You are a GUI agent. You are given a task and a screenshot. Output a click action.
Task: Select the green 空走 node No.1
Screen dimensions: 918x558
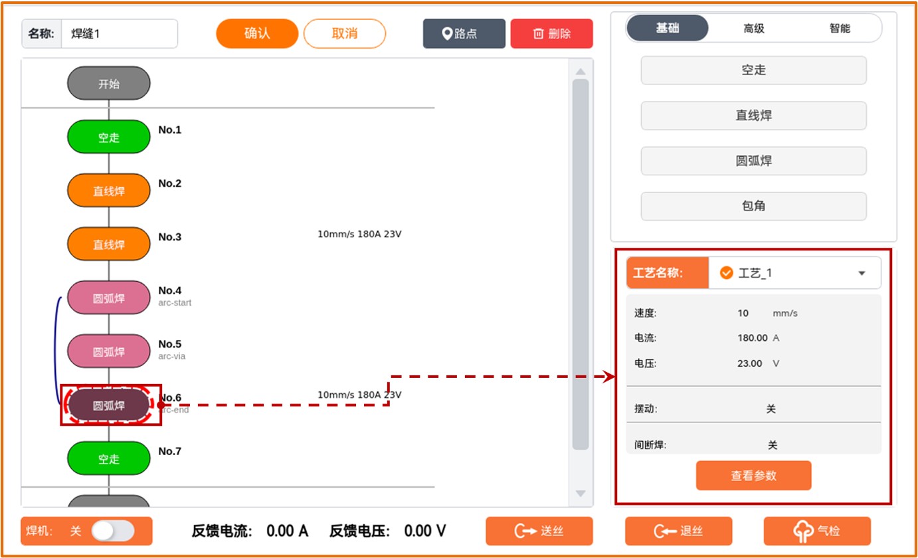pos(109,137)
